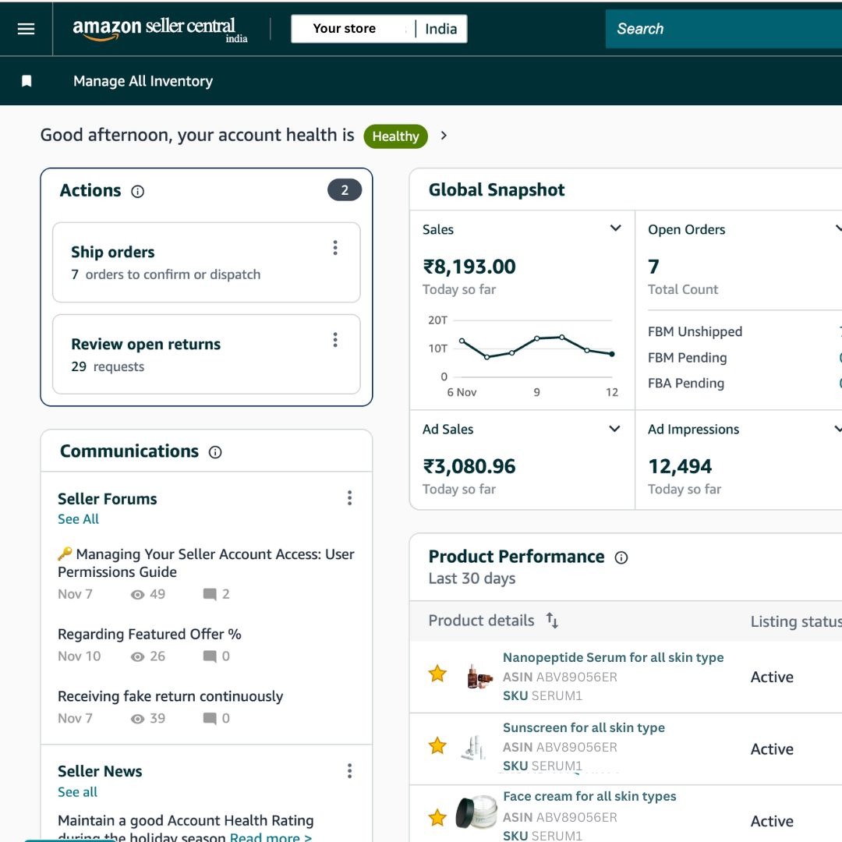The height and width of the screenshot is (842, 842).
Task: Open the Ship orders three-dot menu
Action: click(335, 248)
